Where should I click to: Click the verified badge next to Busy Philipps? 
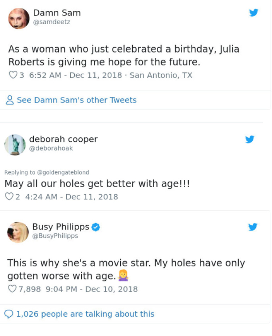point(95,227)
